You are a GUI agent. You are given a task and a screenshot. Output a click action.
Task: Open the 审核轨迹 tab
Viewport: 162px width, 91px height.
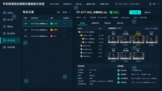[108, 23]
